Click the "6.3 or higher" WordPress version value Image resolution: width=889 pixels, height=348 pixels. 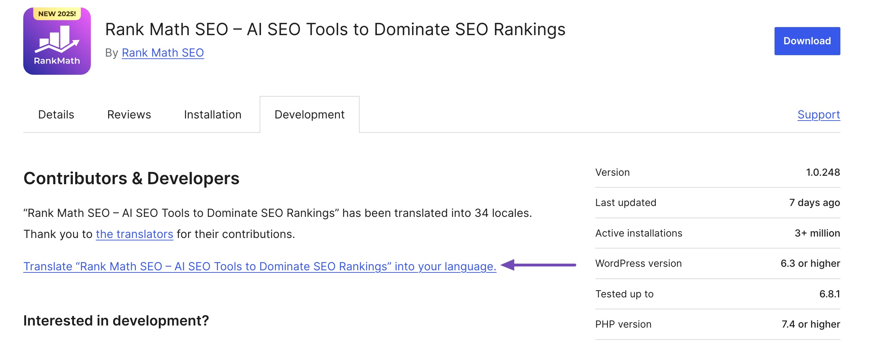tap(810, 264)
